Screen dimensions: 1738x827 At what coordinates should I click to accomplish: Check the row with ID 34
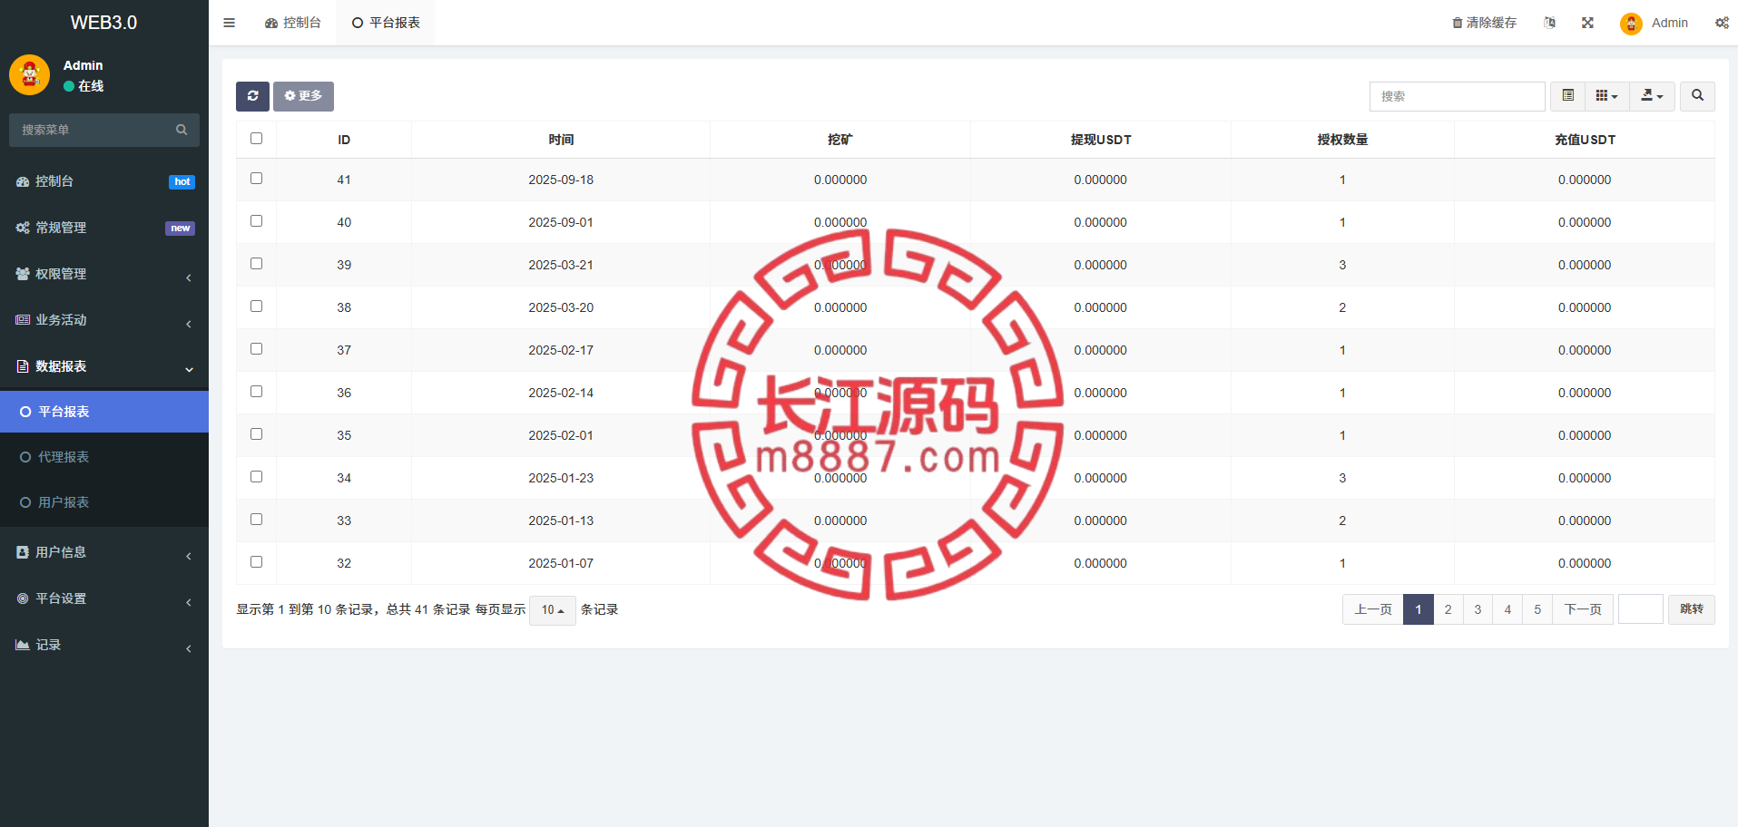click(x=256, y=477)
